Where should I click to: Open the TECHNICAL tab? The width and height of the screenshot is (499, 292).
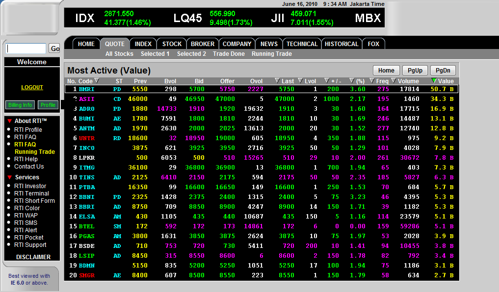(x=302, y=44)
